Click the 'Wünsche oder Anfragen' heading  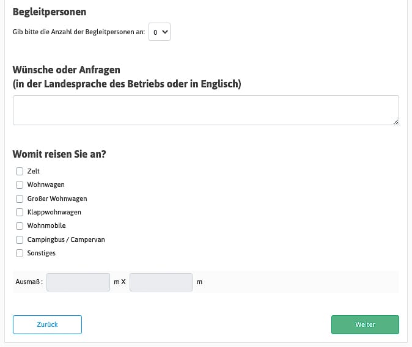67,69
